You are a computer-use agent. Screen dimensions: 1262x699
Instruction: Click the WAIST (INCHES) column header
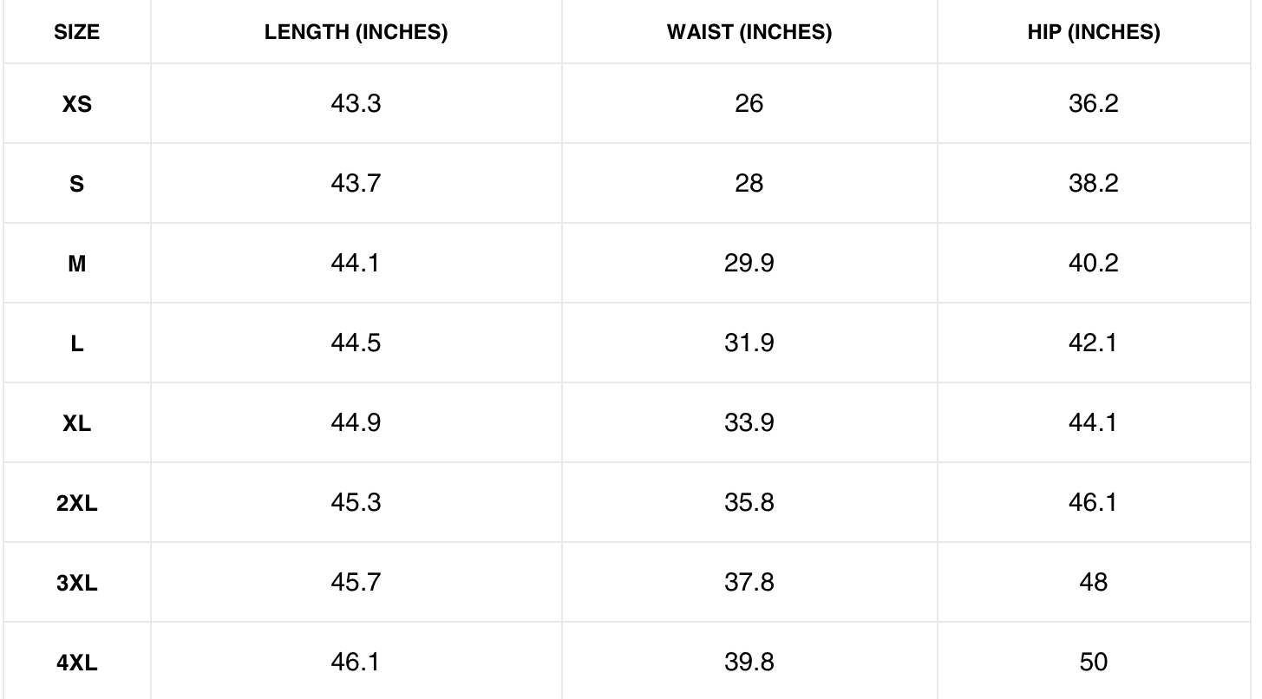(749, 33)
